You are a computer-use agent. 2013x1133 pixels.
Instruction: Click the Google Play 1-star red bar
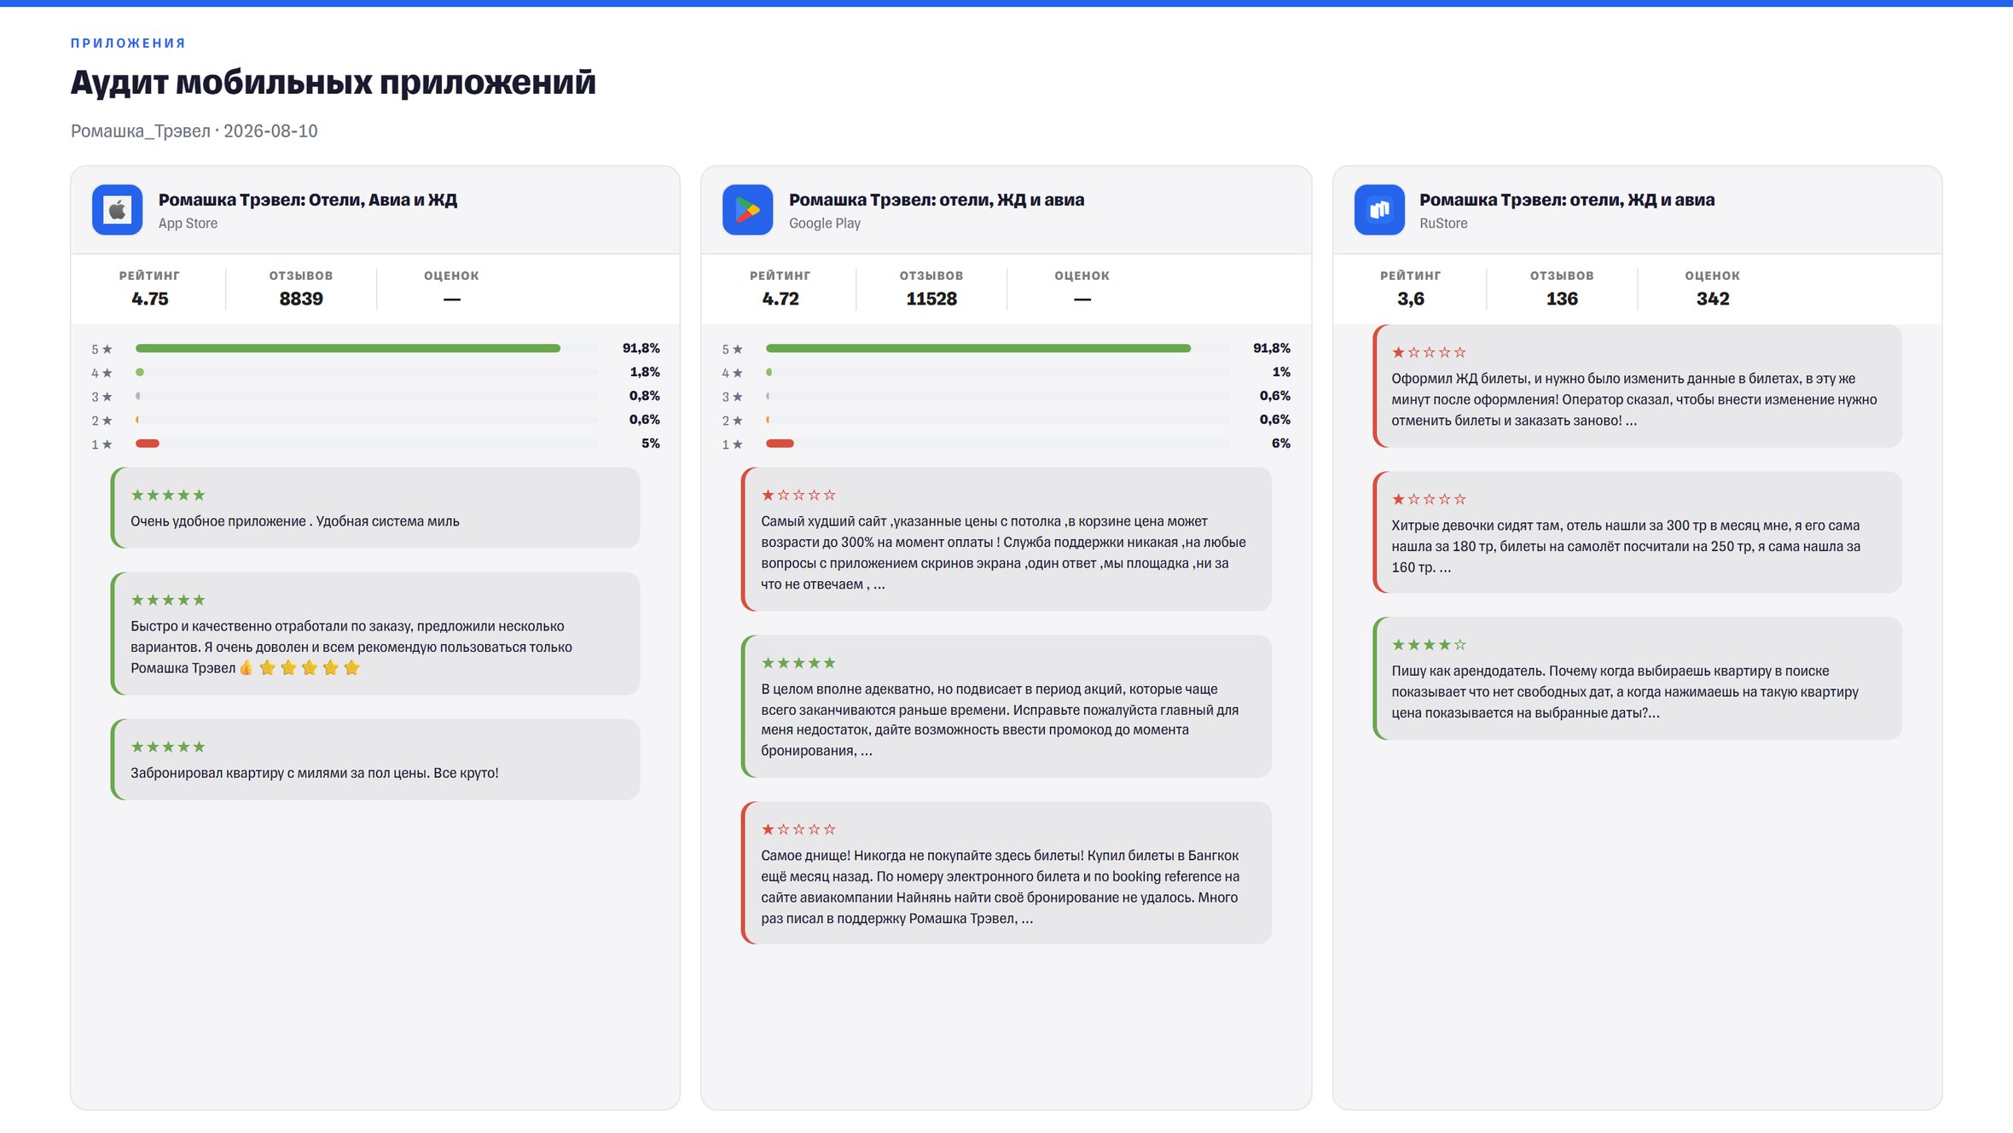point(780,444)
